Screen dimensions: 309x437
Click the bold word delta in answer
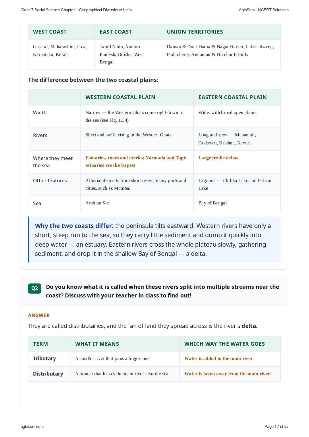(x=249, y=326)
